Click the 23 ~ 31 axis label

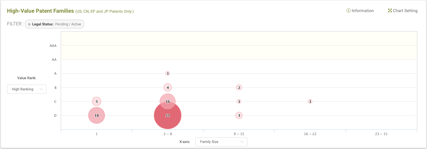[381, 134]
